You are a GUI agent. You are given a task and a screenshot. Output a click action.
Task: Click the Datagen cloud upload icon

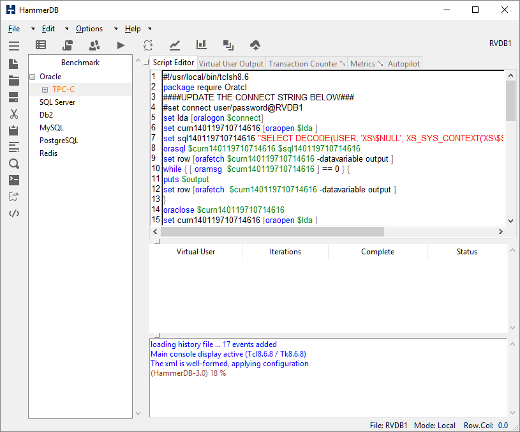tap(255, 45)
